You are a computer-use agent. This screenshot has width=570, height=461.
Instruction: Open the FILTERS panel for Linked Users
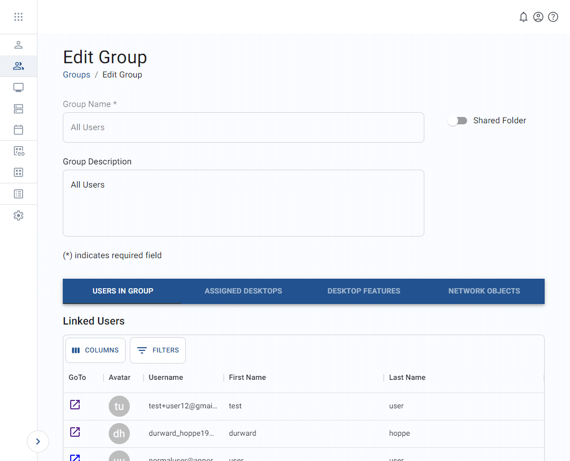tap(157, 350)
